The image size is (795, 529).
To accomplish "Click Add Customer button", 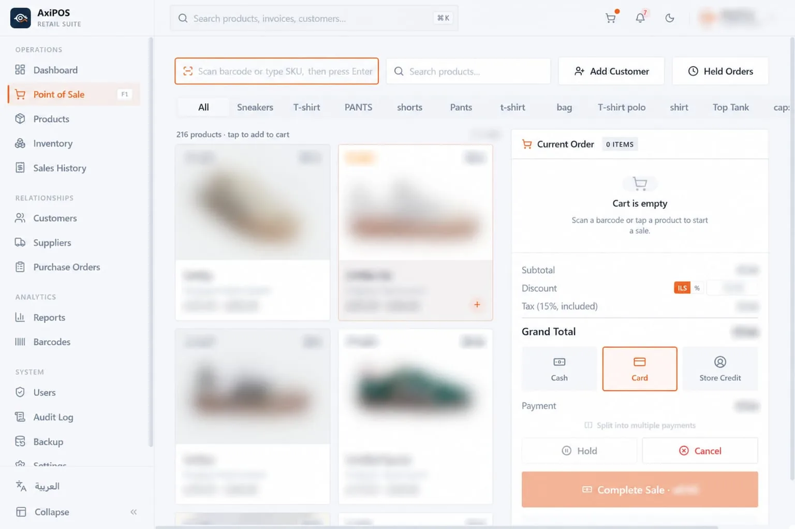I will pos(611,71).
